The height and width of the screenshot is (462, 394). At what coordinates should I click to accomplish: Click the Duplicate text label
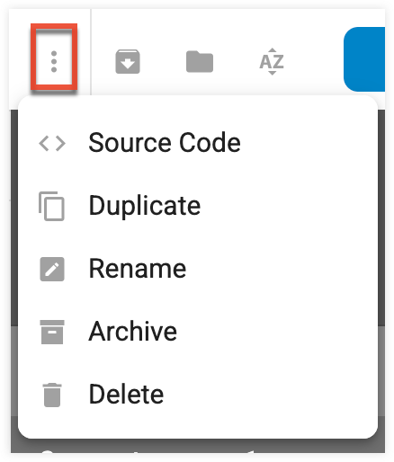pyautogui.click(x=145, y=206)
